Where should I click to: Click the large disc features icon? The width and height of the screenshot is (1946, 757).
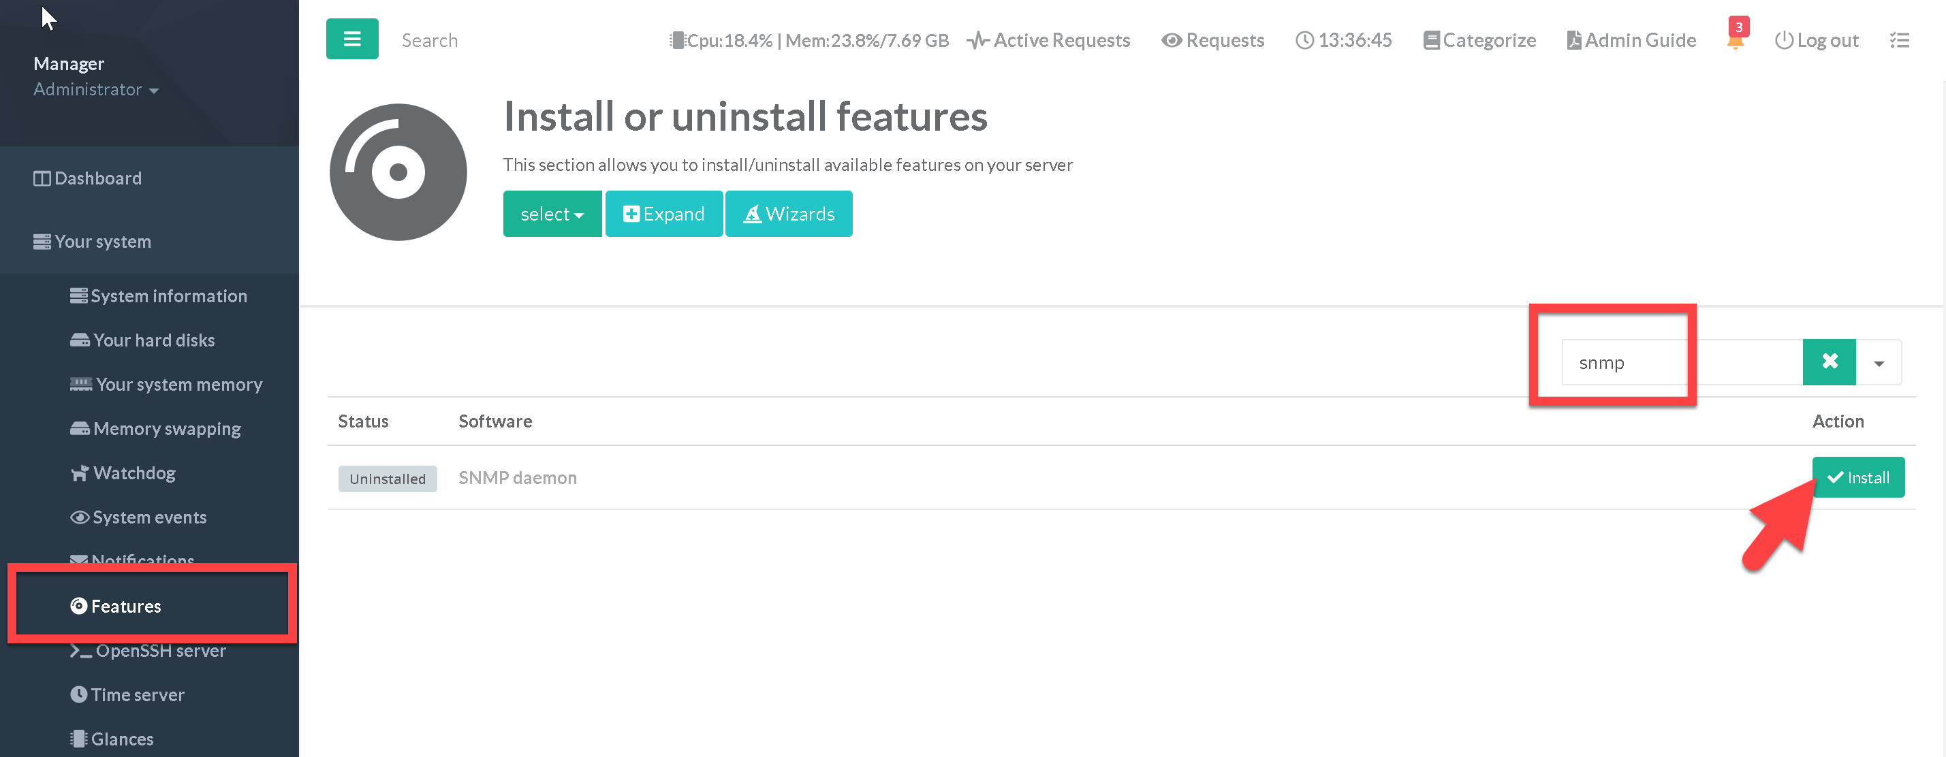[x=398, y=172]
